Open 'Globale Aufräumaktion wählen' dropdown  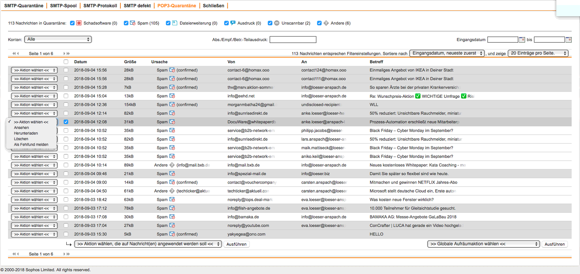(x=484, y=244)
